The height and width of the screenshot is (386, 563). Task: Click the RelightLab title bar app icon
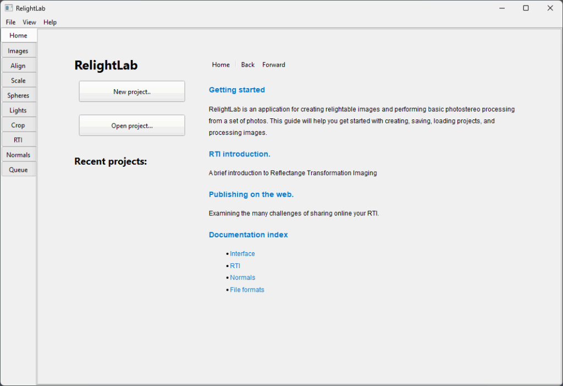click(x=9, y=8)
